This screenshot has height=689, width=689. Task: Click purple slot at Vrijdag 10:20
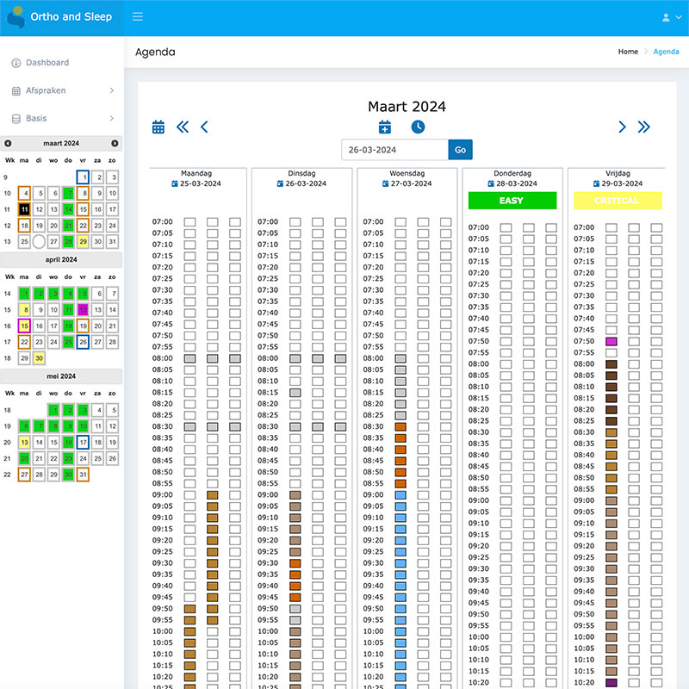(611, 683)
